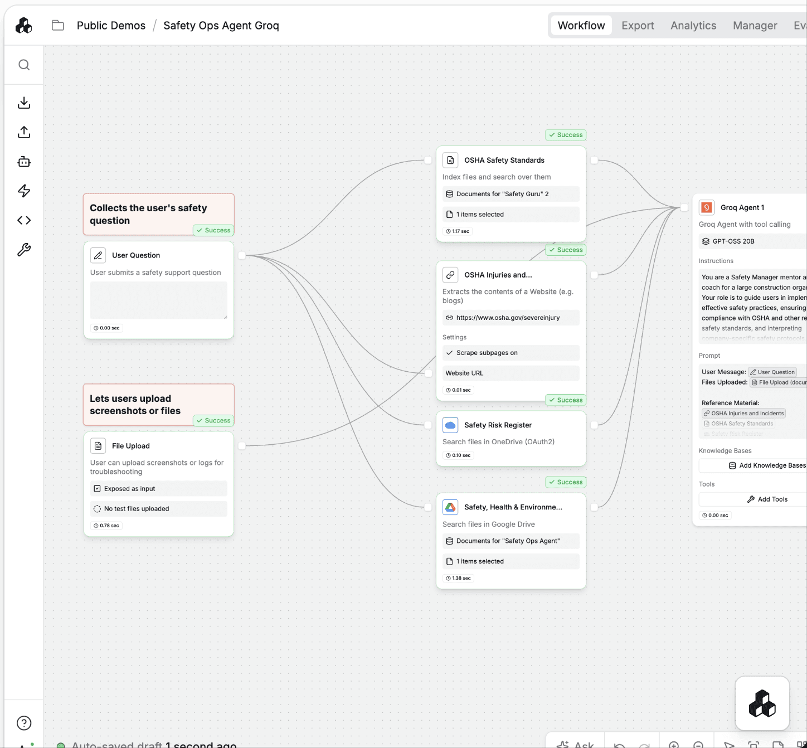Click Safety Ops Agent Groq project title

[221, 26]
